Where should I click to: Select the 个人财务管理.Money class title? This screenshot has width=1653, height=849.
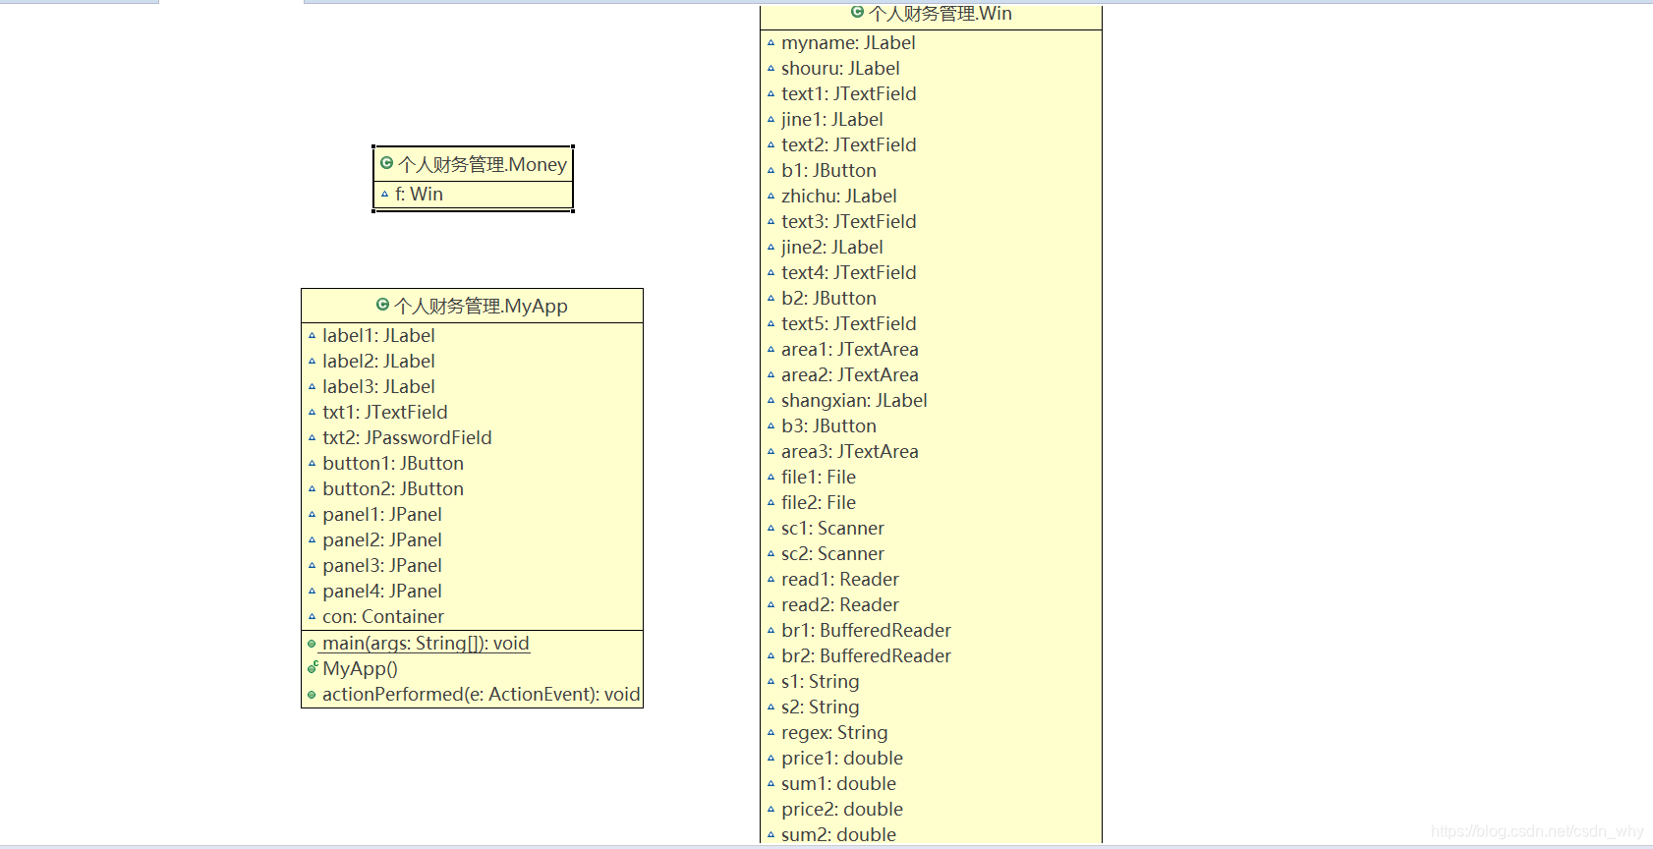[482, 164]
